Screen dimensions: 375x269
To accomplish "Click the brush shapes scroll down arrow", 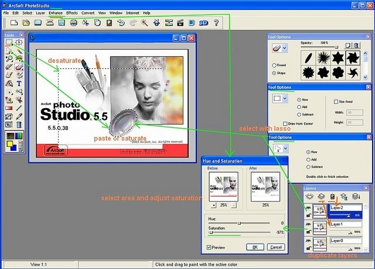I will (x=365, y=77).
